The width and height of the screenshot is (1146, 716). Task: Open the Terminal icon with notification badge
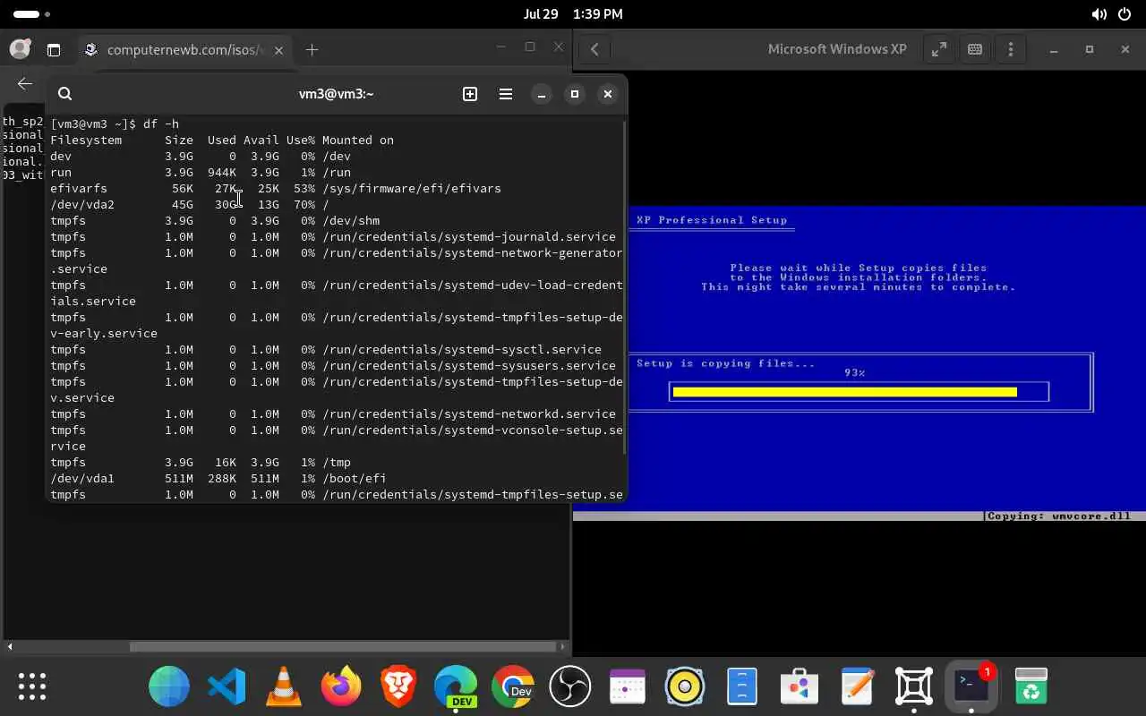click(x=971, y=686)
